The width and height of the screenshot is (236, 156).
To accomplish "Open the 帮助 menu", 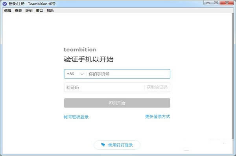I will [50, 11].
